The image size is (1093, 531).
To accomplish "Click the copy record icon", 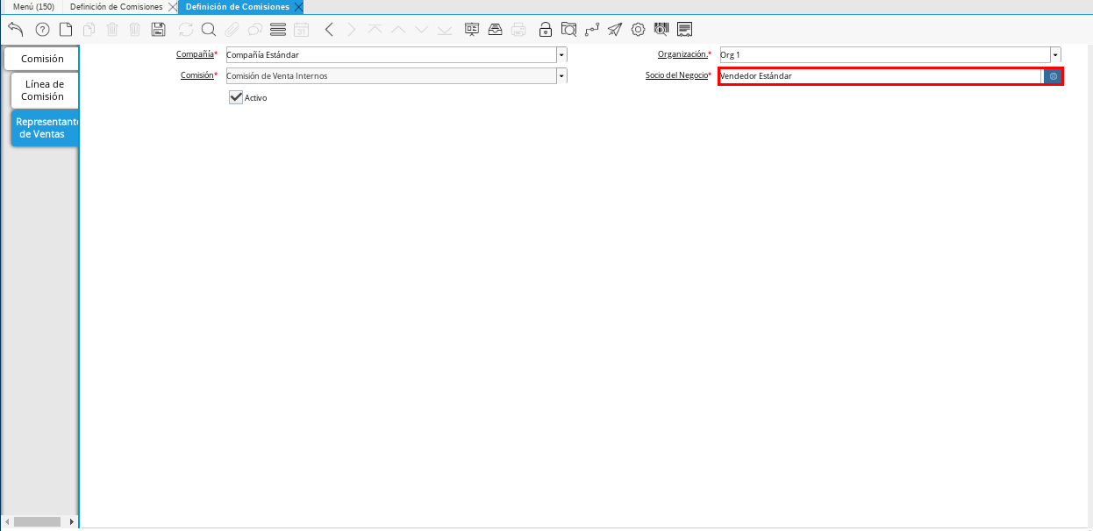I will 89,29.
